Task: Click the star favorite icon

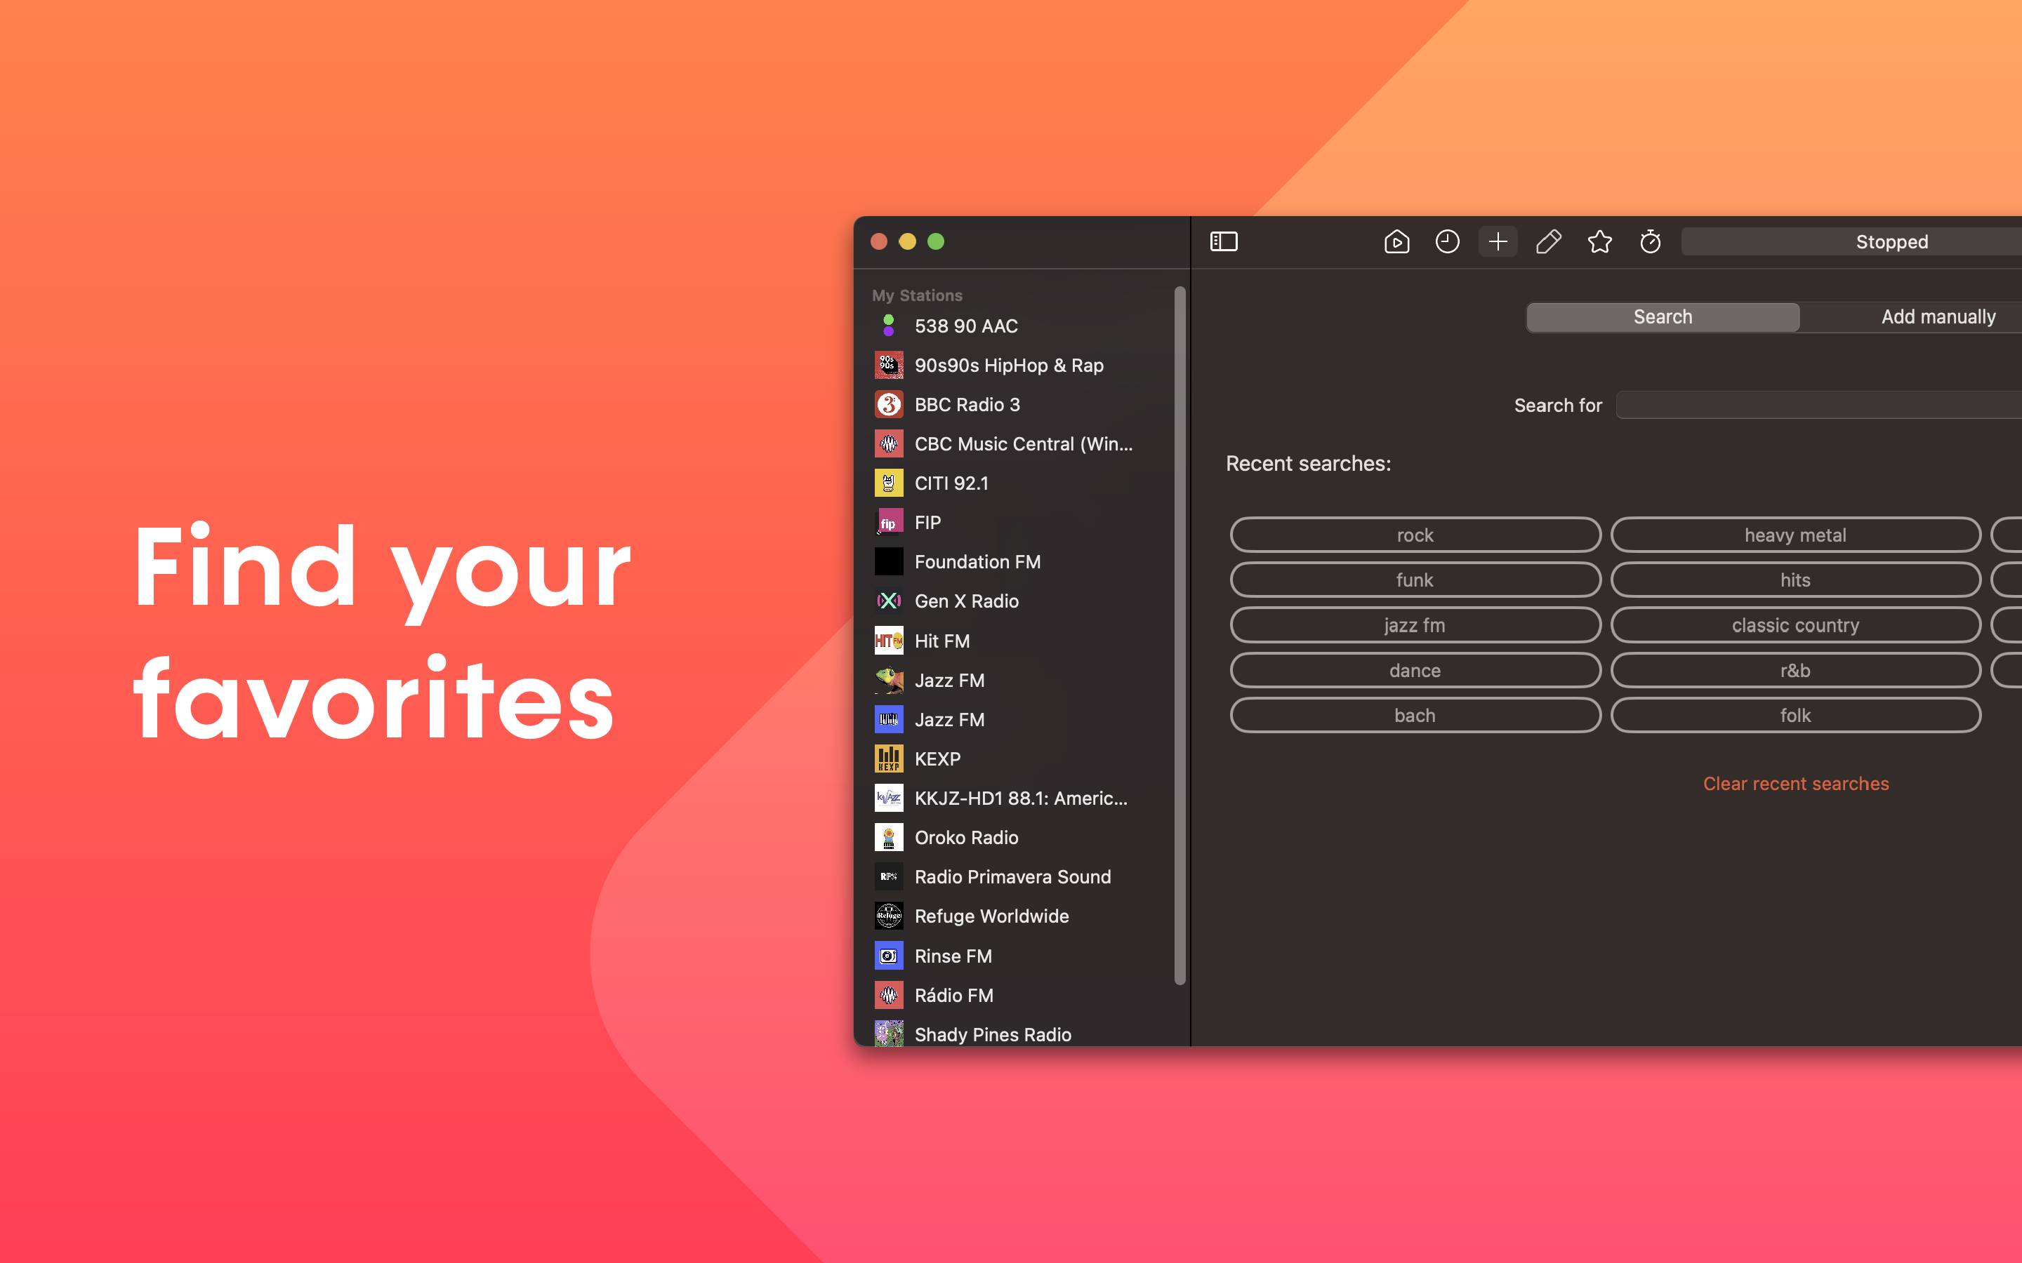Action: coord(1599,241)
